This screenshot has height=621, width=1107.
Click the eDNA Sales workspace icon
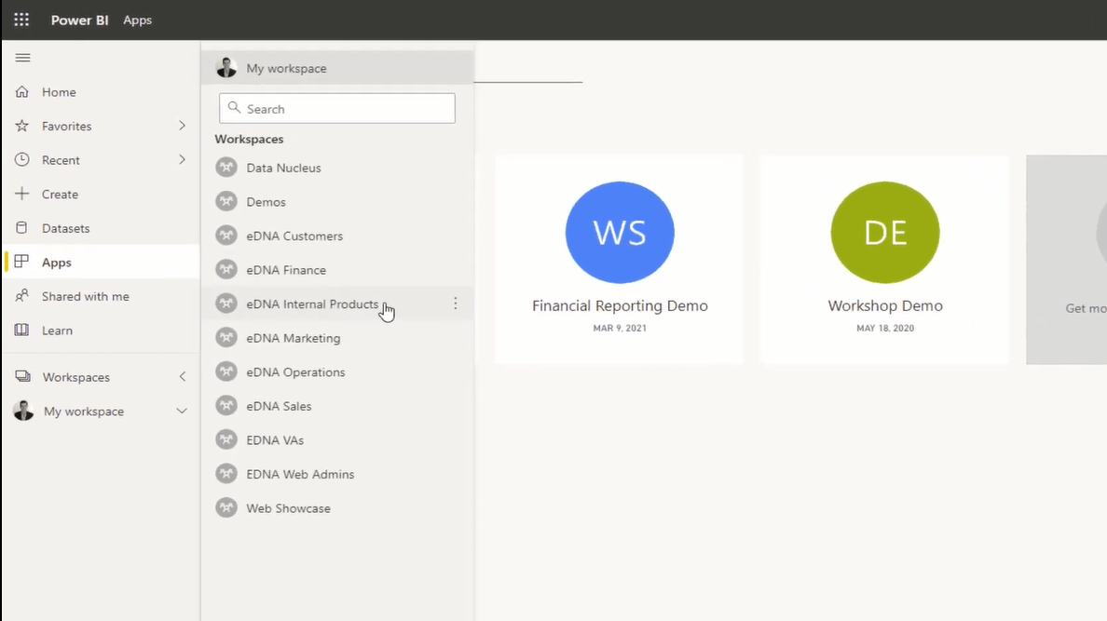click(225, 405)
